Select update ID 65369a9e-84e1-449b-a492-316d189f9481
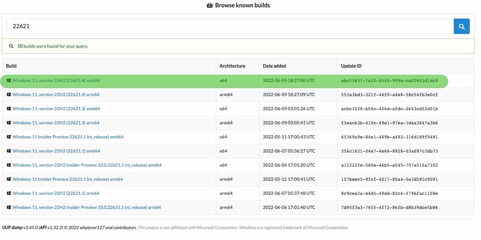 (x=389, y=137)
